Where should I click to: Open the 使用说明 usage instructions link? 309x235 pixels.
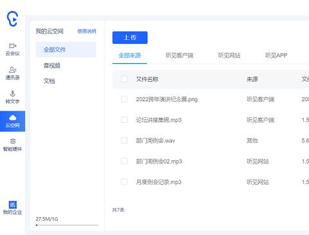(x=87, y=32)
